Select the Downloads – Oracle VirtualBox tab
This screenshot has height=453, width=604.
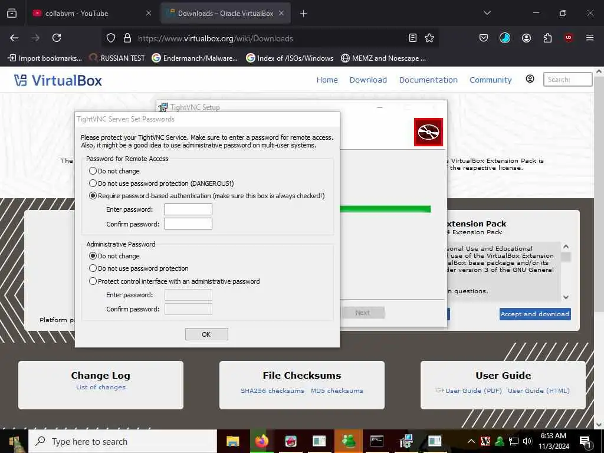click(x=226, y=14)
